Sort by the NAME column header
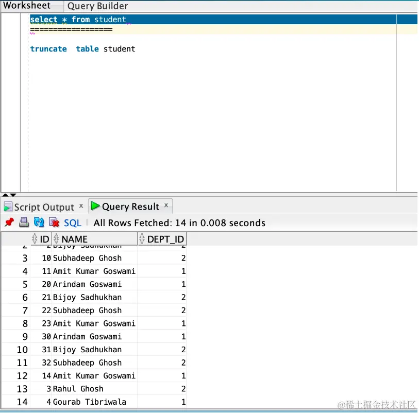The height and width of the screenshot is (413, 419). (x=95, y=239)
